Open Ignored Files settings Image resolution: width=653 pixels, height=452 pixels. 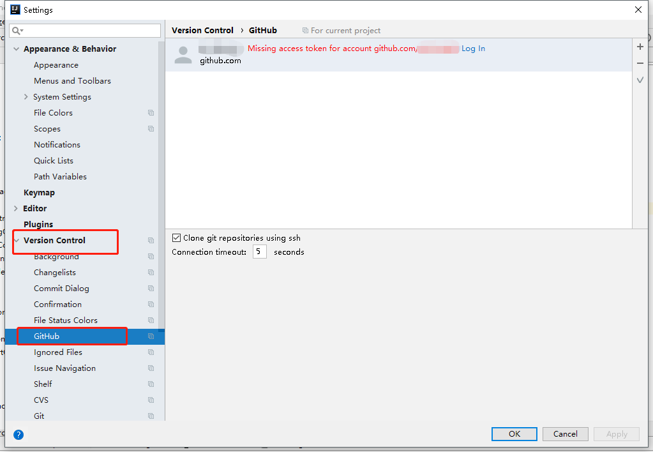tap(58, 352)
